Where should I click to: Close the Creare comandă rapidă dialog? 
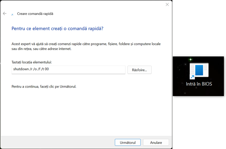tap(167, 5)
